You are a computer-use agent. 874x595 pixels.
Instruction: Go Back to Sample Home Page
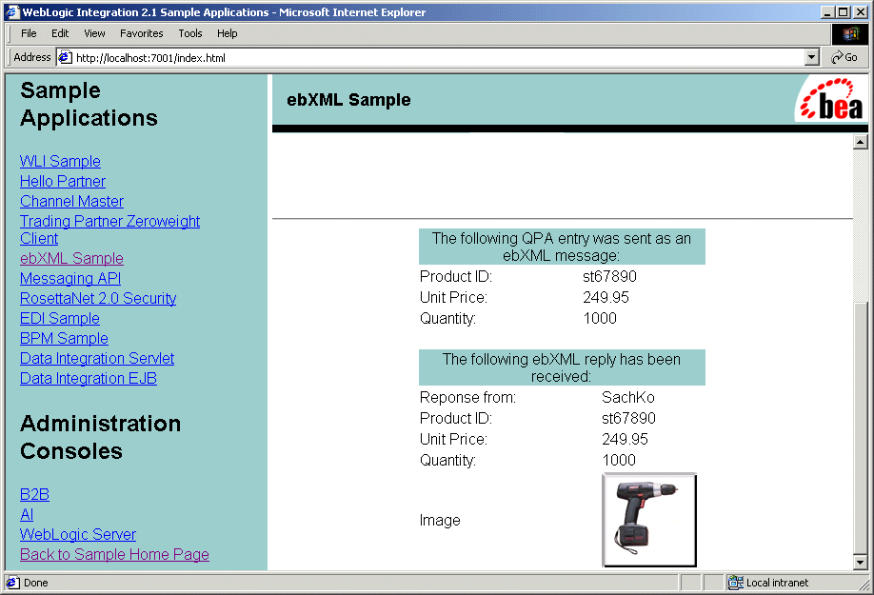pos(115,555)
